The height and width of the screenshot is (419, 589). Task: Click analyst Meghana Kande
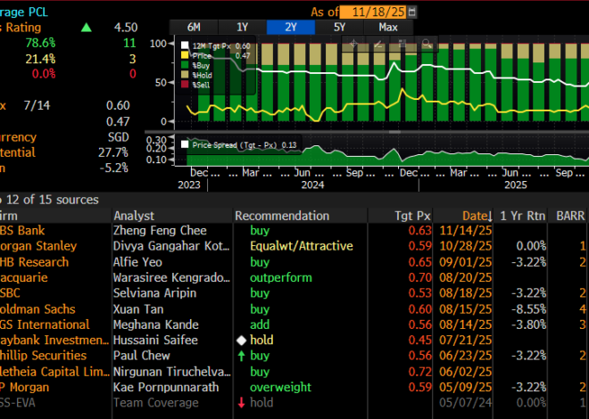point(156,325)
